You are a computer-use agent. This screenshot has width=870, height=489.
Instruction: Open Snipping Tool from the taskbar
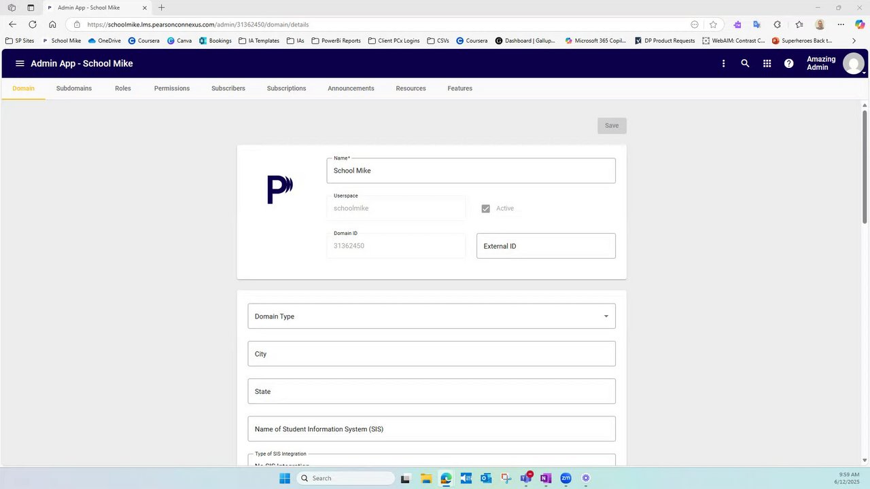coord(506,478)
